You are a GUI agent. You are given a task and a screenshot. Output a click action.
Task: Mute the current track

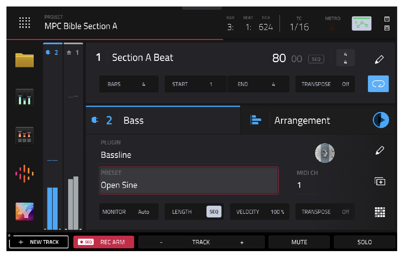299,242
